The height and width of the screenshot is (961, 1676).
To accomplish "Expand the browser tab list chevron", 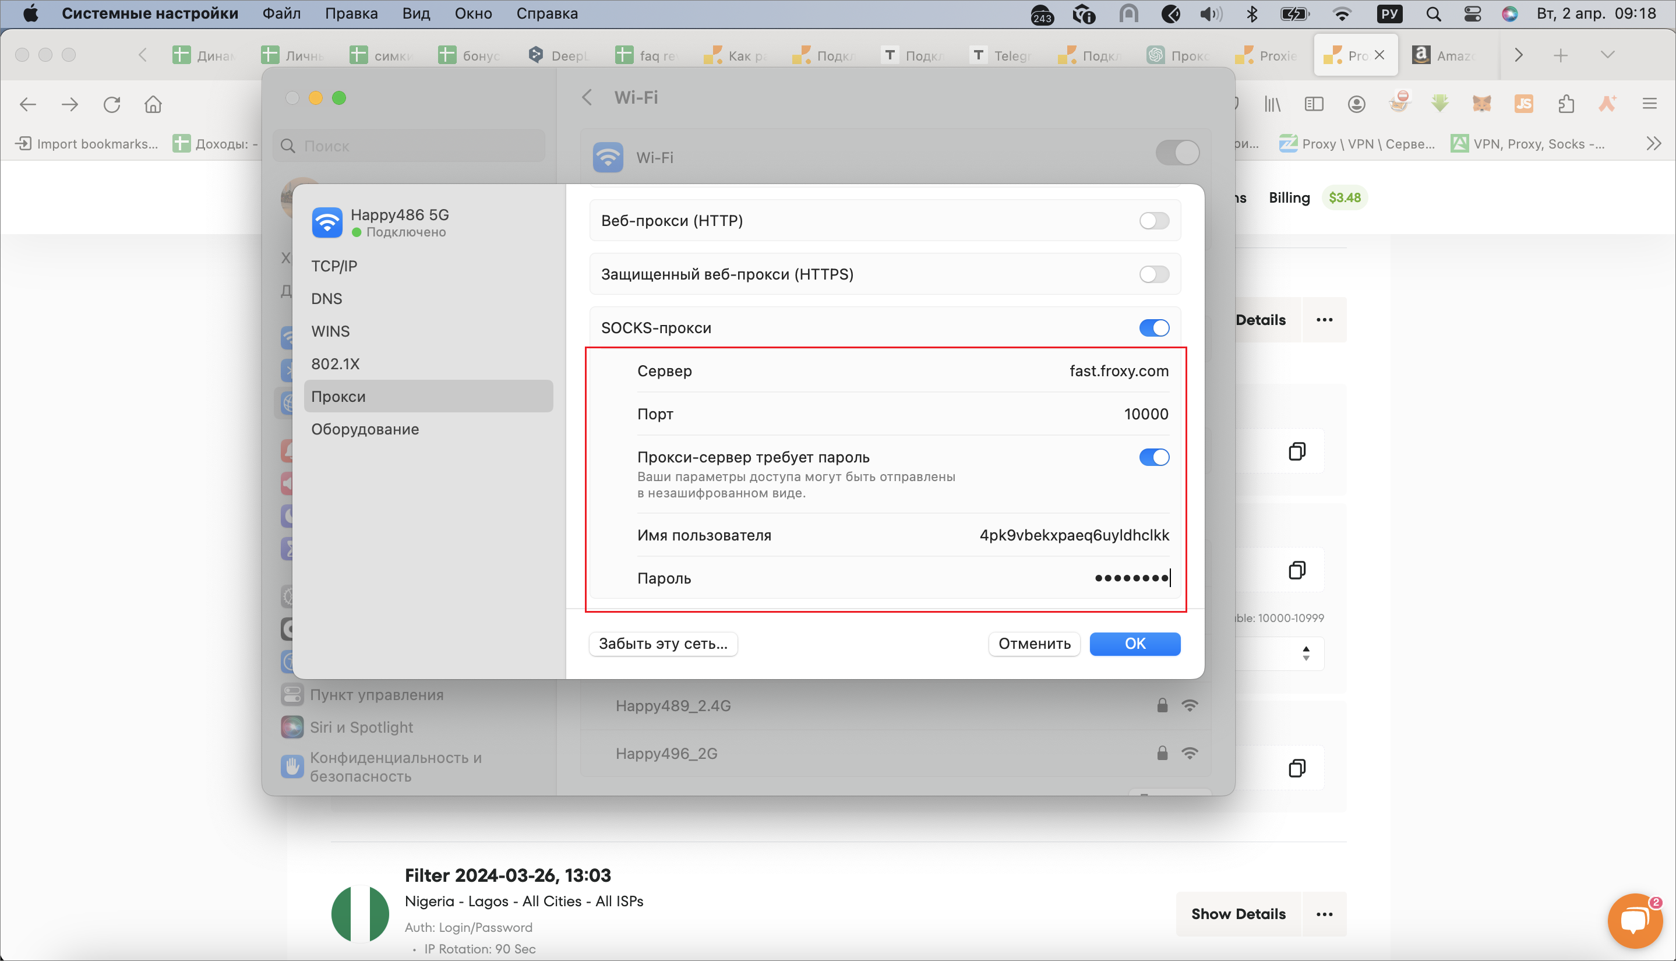I will 1607,55.
